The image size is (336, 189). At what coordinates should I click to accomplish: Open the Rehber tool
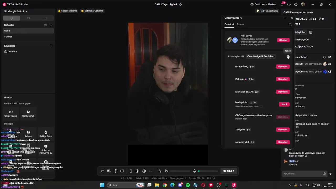tap(28, 134)
